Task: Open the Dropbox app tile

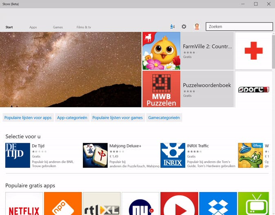Action: coord(218,204)
